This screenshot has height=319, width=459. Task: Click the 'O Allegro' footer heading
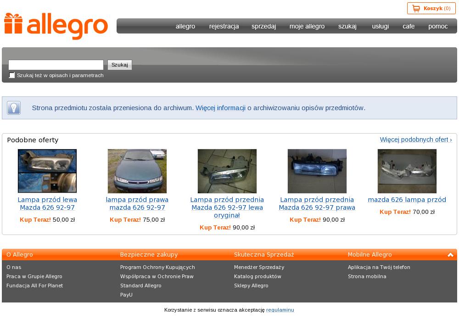20,255
